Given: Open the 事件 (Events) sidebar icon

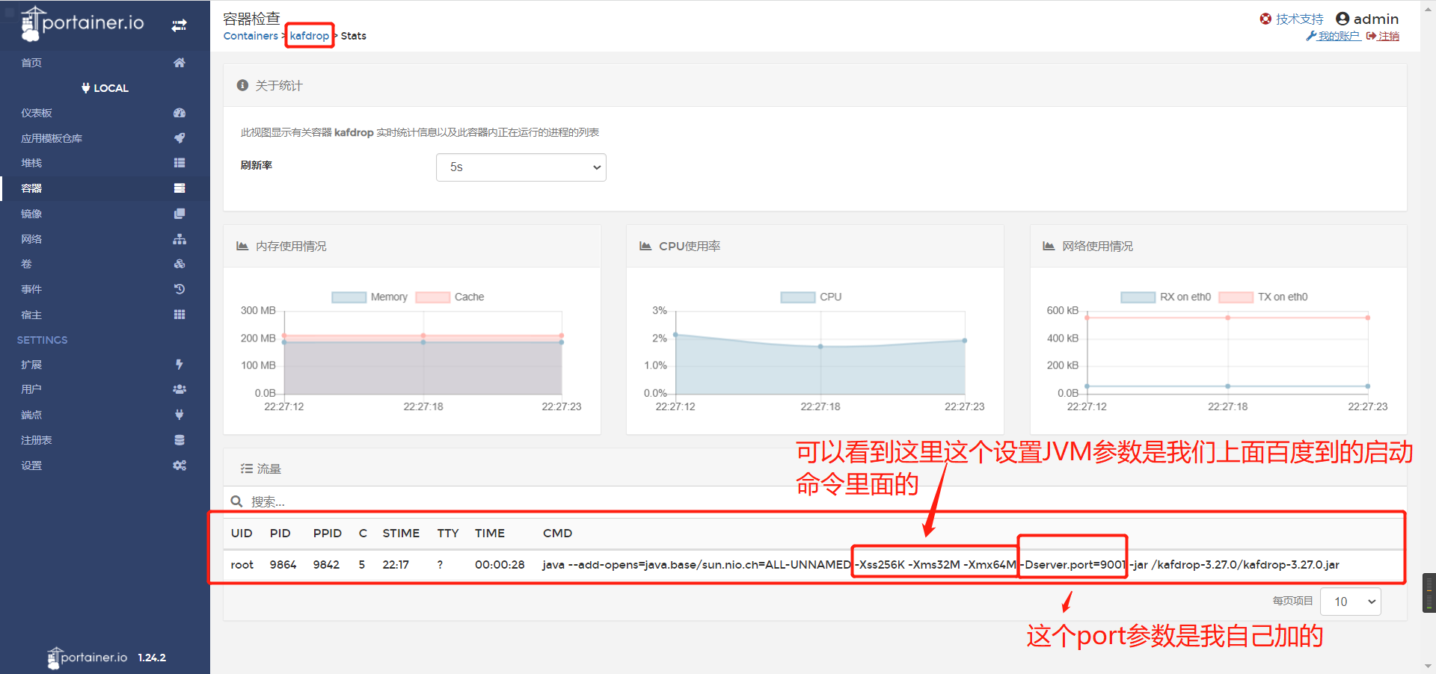Looking at the screenshot, I should (179, 288).
